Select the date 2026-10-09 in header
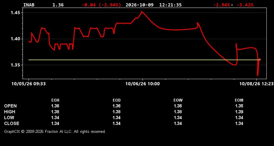The width and height of the screenshot is (274, 146). [x=140, y=5]
